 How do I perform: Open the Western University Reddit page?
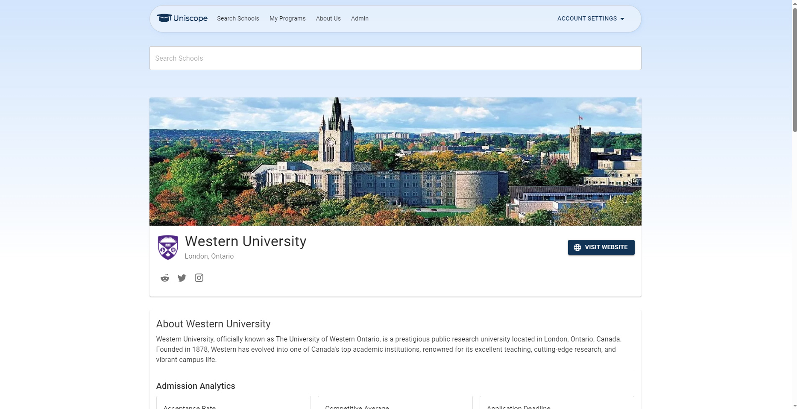coord(165,278)
